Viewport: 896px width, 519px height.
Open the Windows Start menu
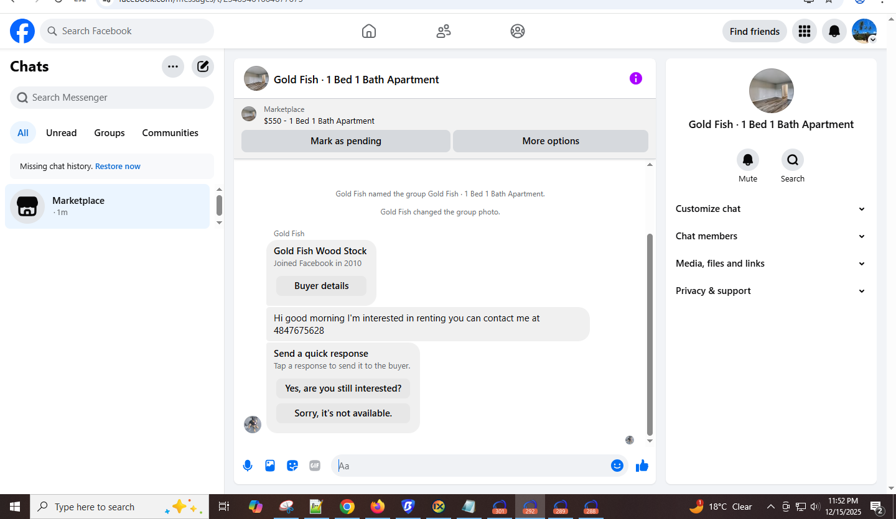(15, 507)
